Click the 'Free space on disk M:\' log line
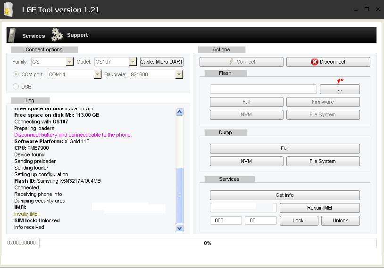The width and height of the screenshot is (384, 268). point(57,115)
